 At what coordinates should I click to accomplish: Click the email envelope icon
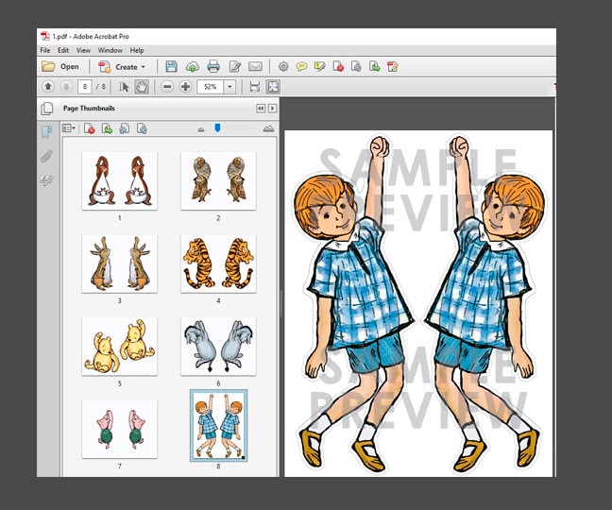tap(255, 67)
